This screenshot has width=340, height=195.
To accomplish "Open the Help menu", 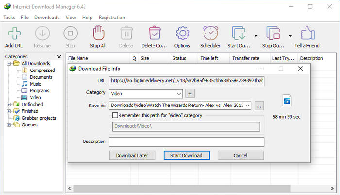I will [87, 18].
